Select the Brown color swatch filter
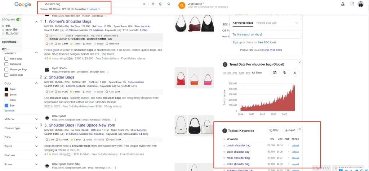Image resolution: width=369 pixels, height=171 pixels. pos(6,95)
